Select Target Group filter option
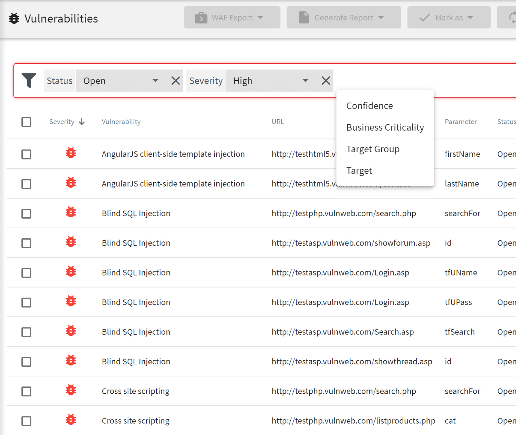 (373, 149)
